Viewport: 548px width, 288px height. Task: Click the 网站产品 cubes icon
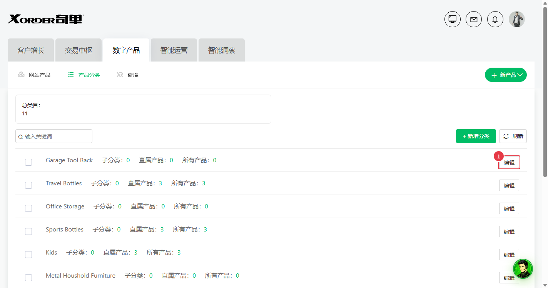(x=21, y=75)
